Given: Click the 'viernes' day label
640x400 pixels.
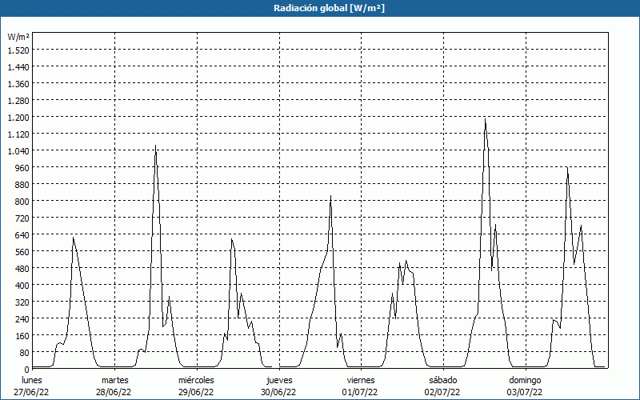Looking at the screenshot, I should tap(361, 380).
